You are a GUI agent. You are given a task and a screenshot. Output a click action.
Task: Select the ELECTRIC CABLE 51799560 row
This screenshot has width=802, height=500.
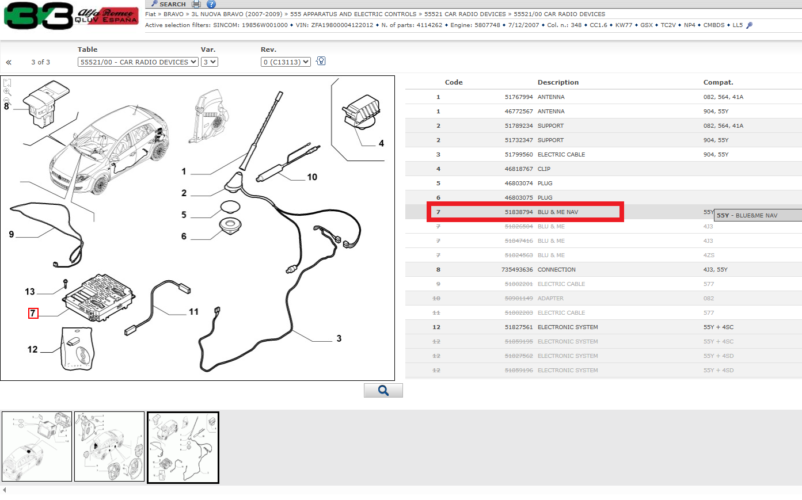click(x=561, y=155)
